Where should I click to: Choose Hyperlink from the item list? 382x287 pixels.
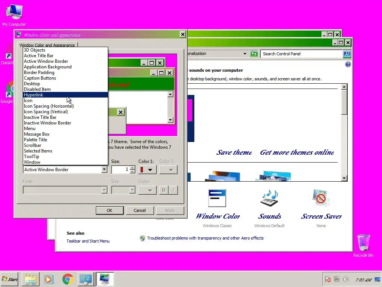click(x=65, y=95)
